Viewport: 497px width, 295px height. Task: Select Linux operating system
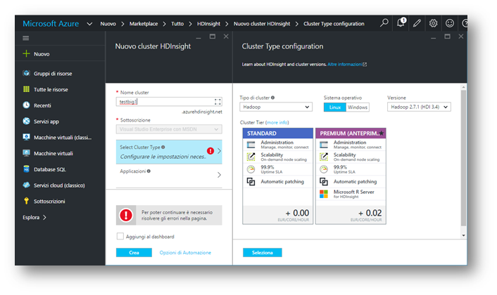334,107
